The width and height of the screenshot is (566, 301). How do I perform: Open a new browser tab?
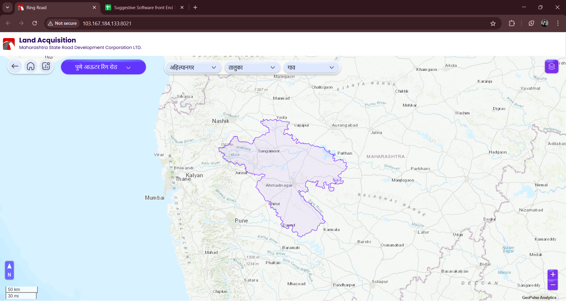[195, 8]
